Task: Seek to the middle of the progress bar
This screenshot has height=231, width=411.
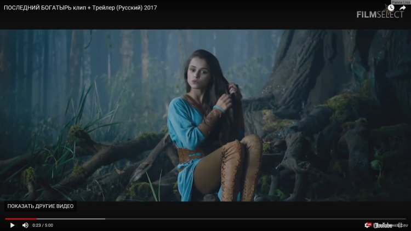Action: pos(206,219)
